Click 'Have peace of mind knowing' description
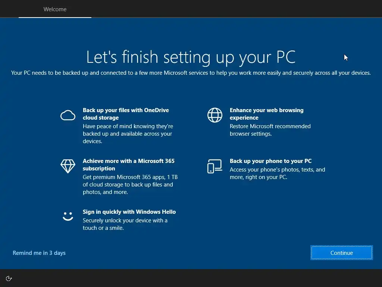Image resolution: width=382 pixels, height=287 pixels. coord(128,133)
